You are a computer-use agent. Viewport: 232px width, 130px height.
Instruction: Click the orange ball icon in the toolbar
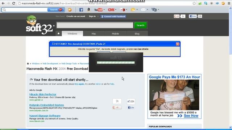(x=70, y=10)
